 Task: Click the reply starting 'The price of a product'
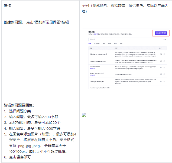coord(135,54)
